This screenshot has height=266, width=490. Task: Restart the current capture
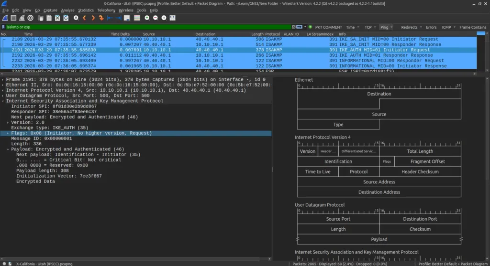click(22, 18)
